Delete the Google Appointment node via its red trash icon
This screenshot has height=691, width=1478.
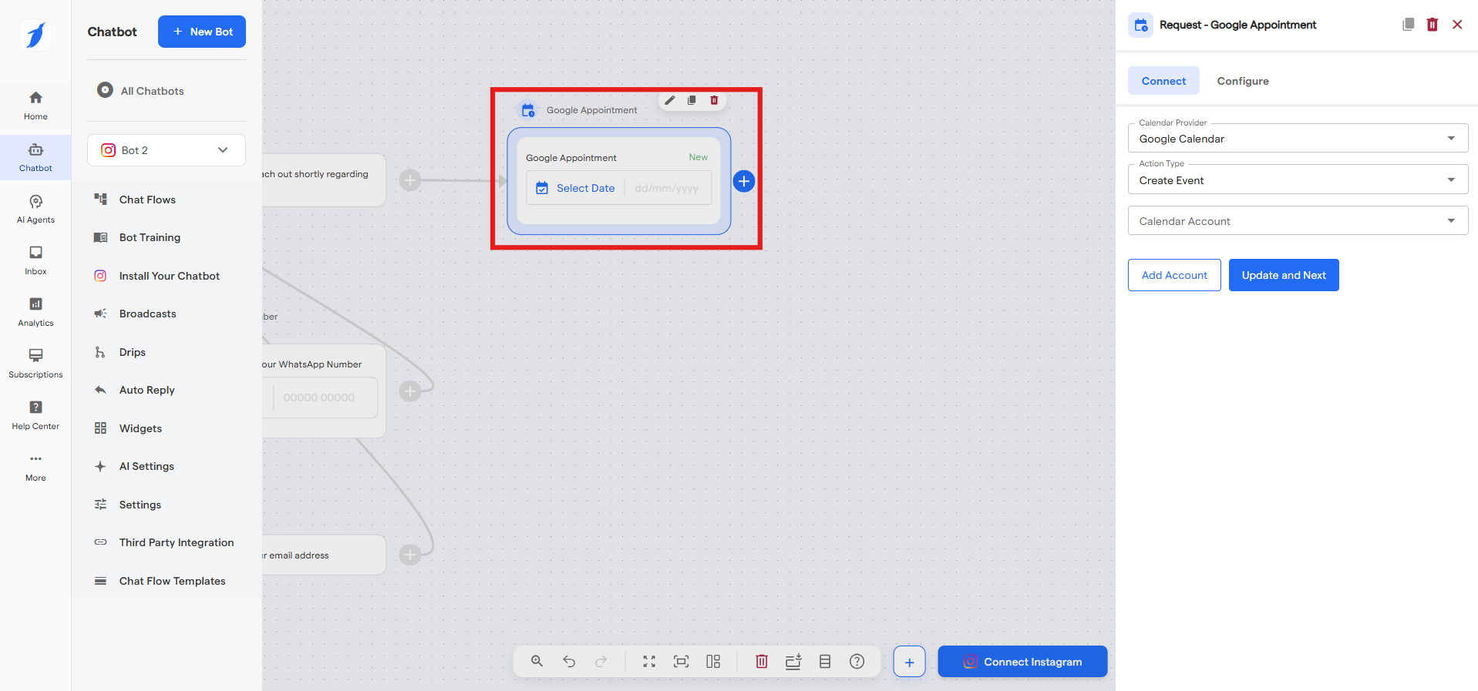click(714, 100)
